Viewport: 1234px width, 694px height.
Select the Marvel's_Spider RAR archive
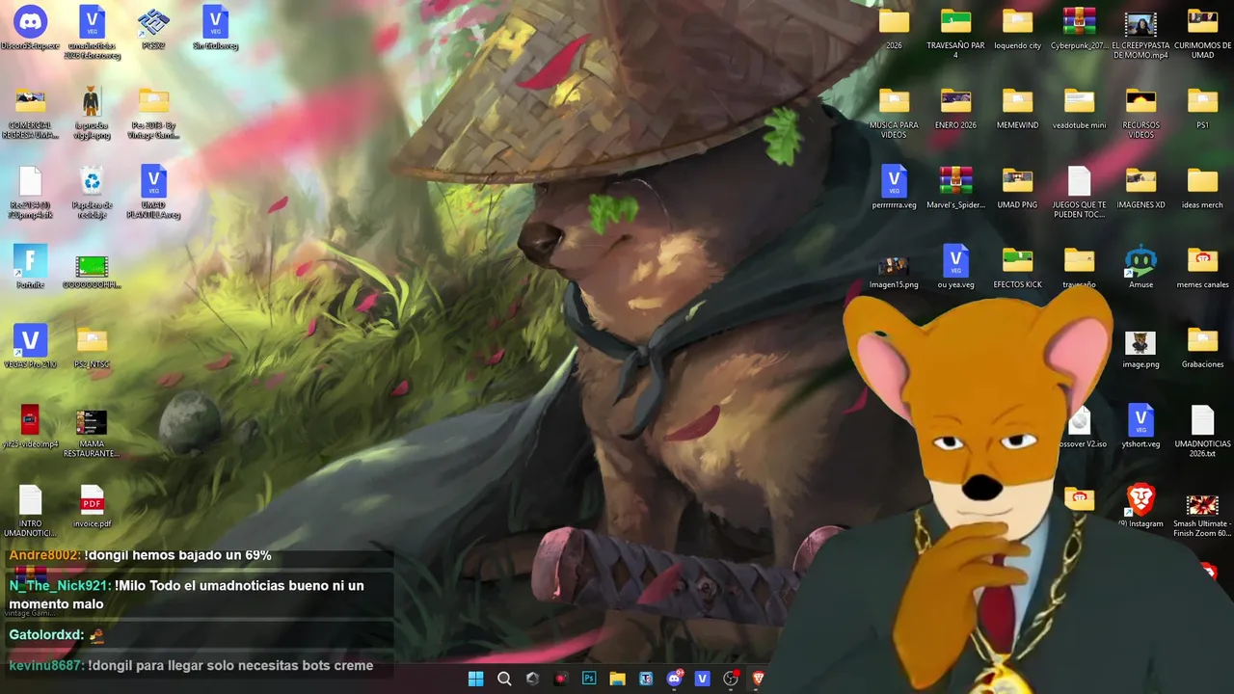pos(955,187)
